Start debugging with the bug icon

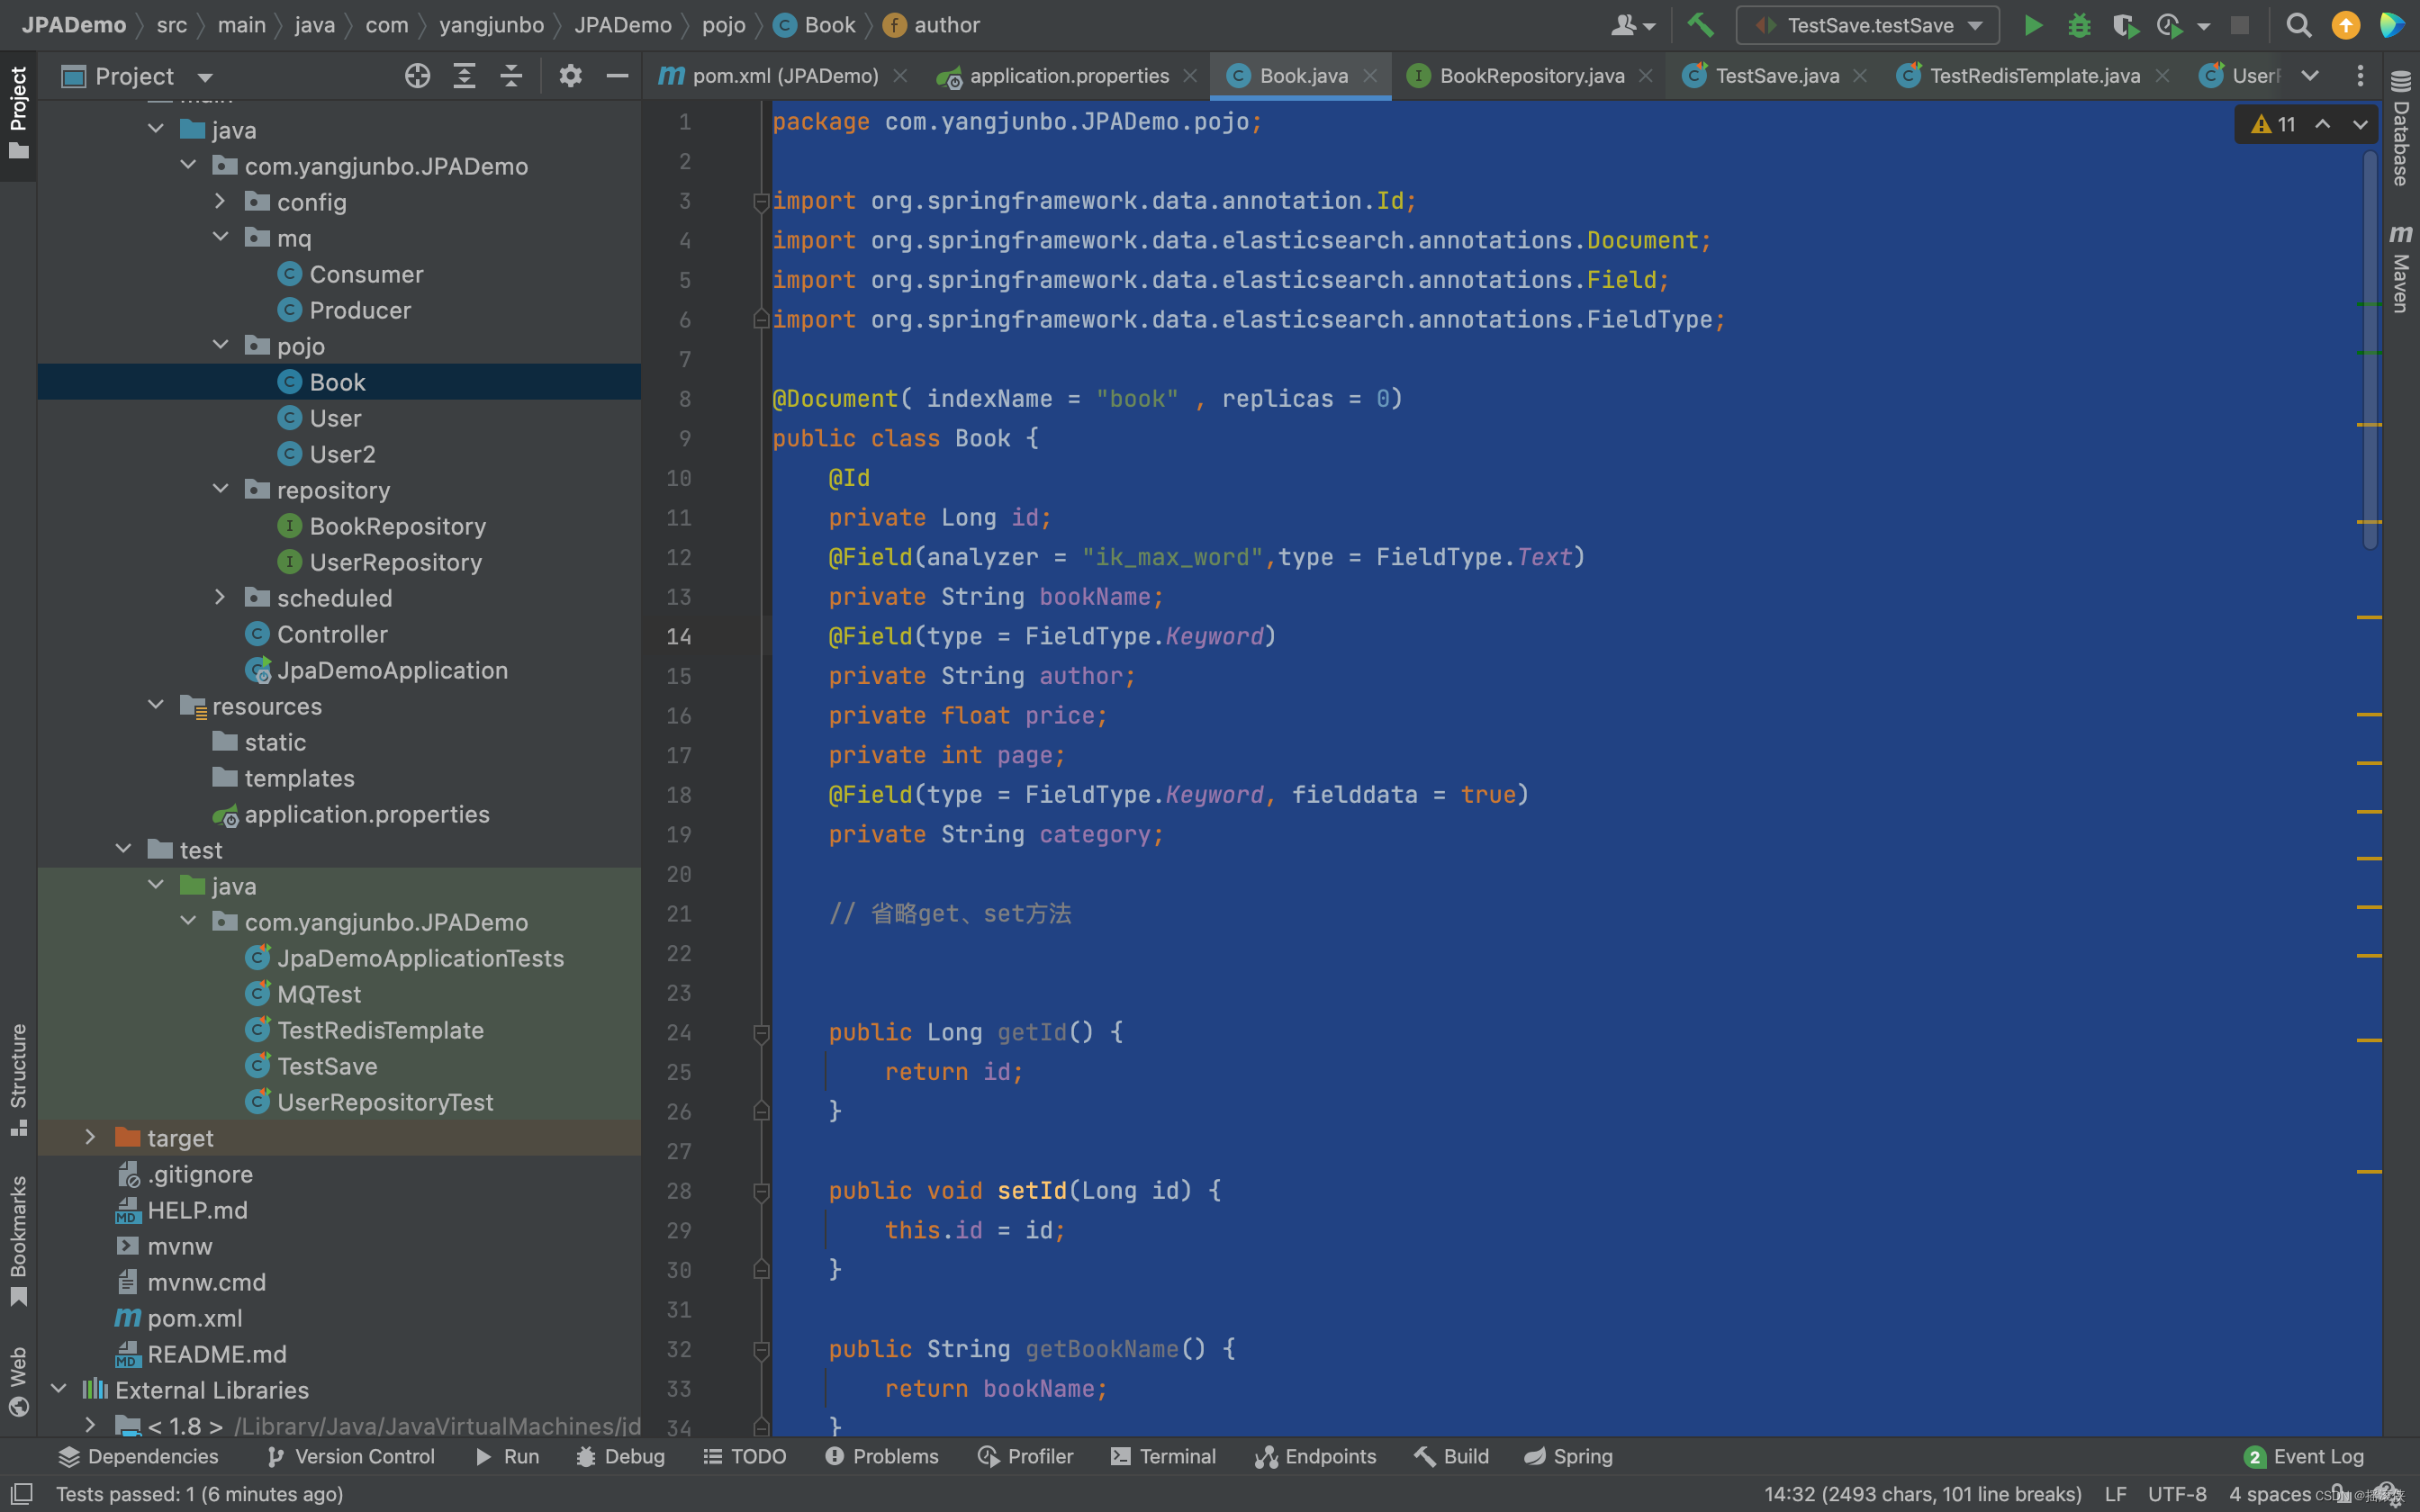click(2079, 25)
